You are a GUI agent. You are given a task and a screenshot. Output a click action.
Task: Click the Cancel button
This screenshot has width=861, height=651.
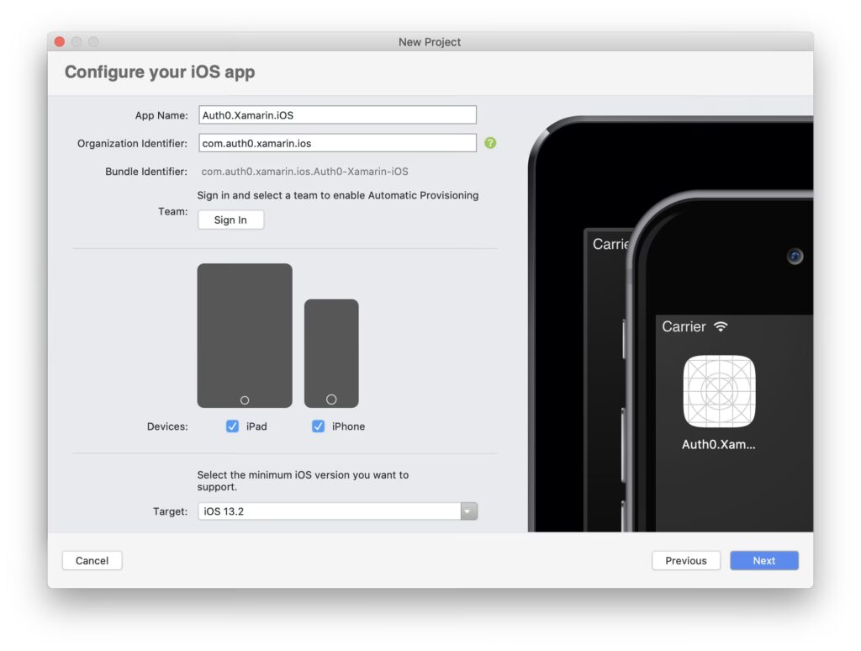tap(92, 561)
